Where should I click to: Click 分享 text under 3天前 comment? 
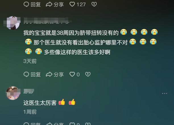(x=59, y=74)
